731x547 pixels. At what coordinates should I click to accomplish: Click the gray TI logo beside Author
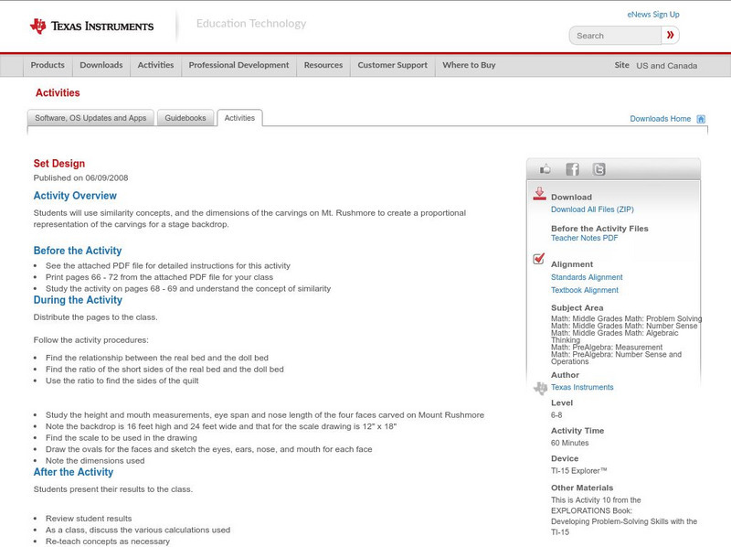pos(540,388)
